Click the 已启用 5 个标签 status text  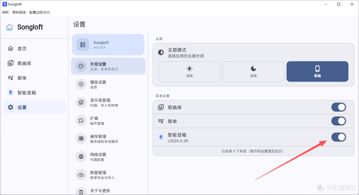click(253, 151)
